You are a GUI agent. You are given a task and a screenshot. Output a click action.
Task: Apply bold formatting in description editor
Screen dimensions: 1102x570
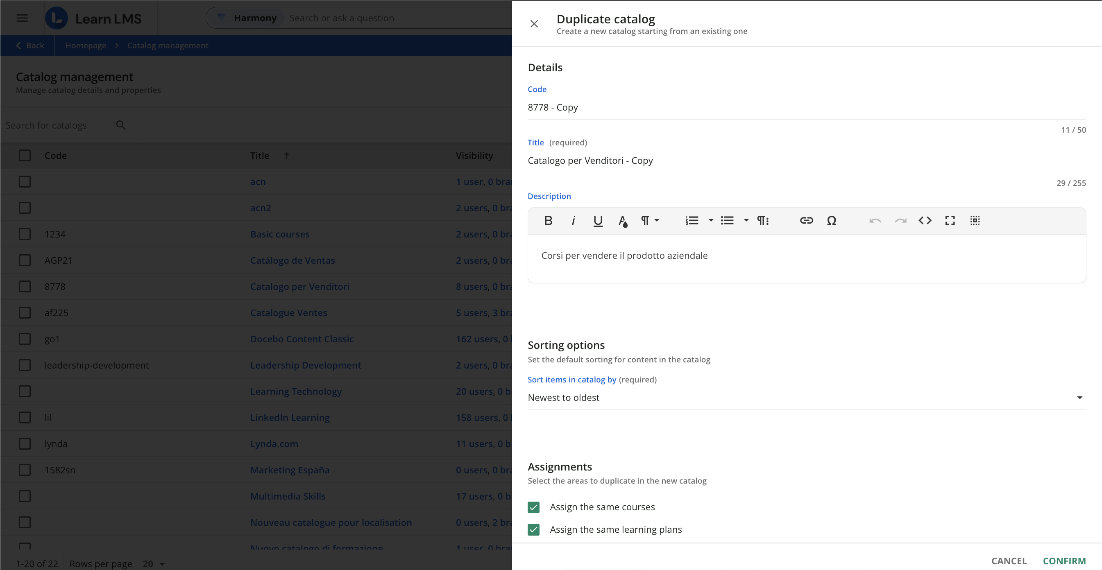(x=548, y=221)
